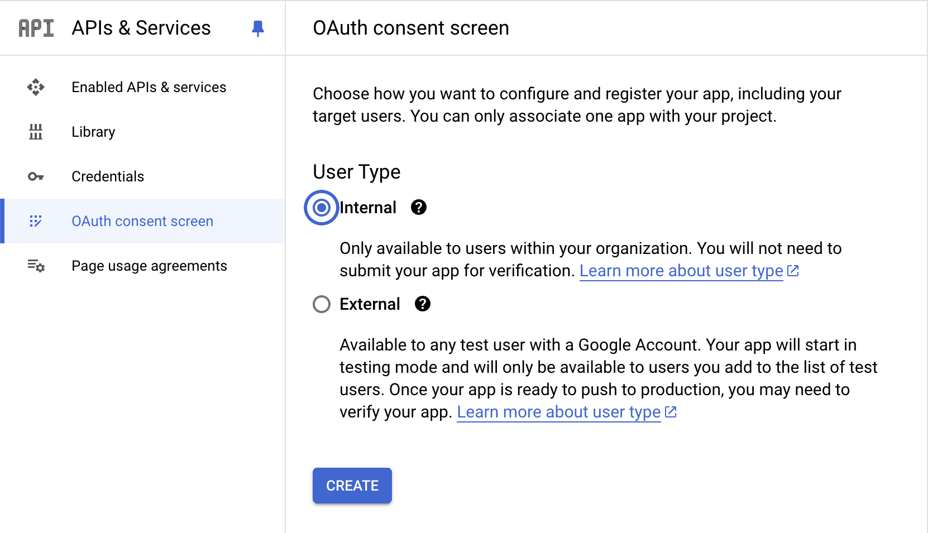Click the CREATE button

[x=352, y=486]
